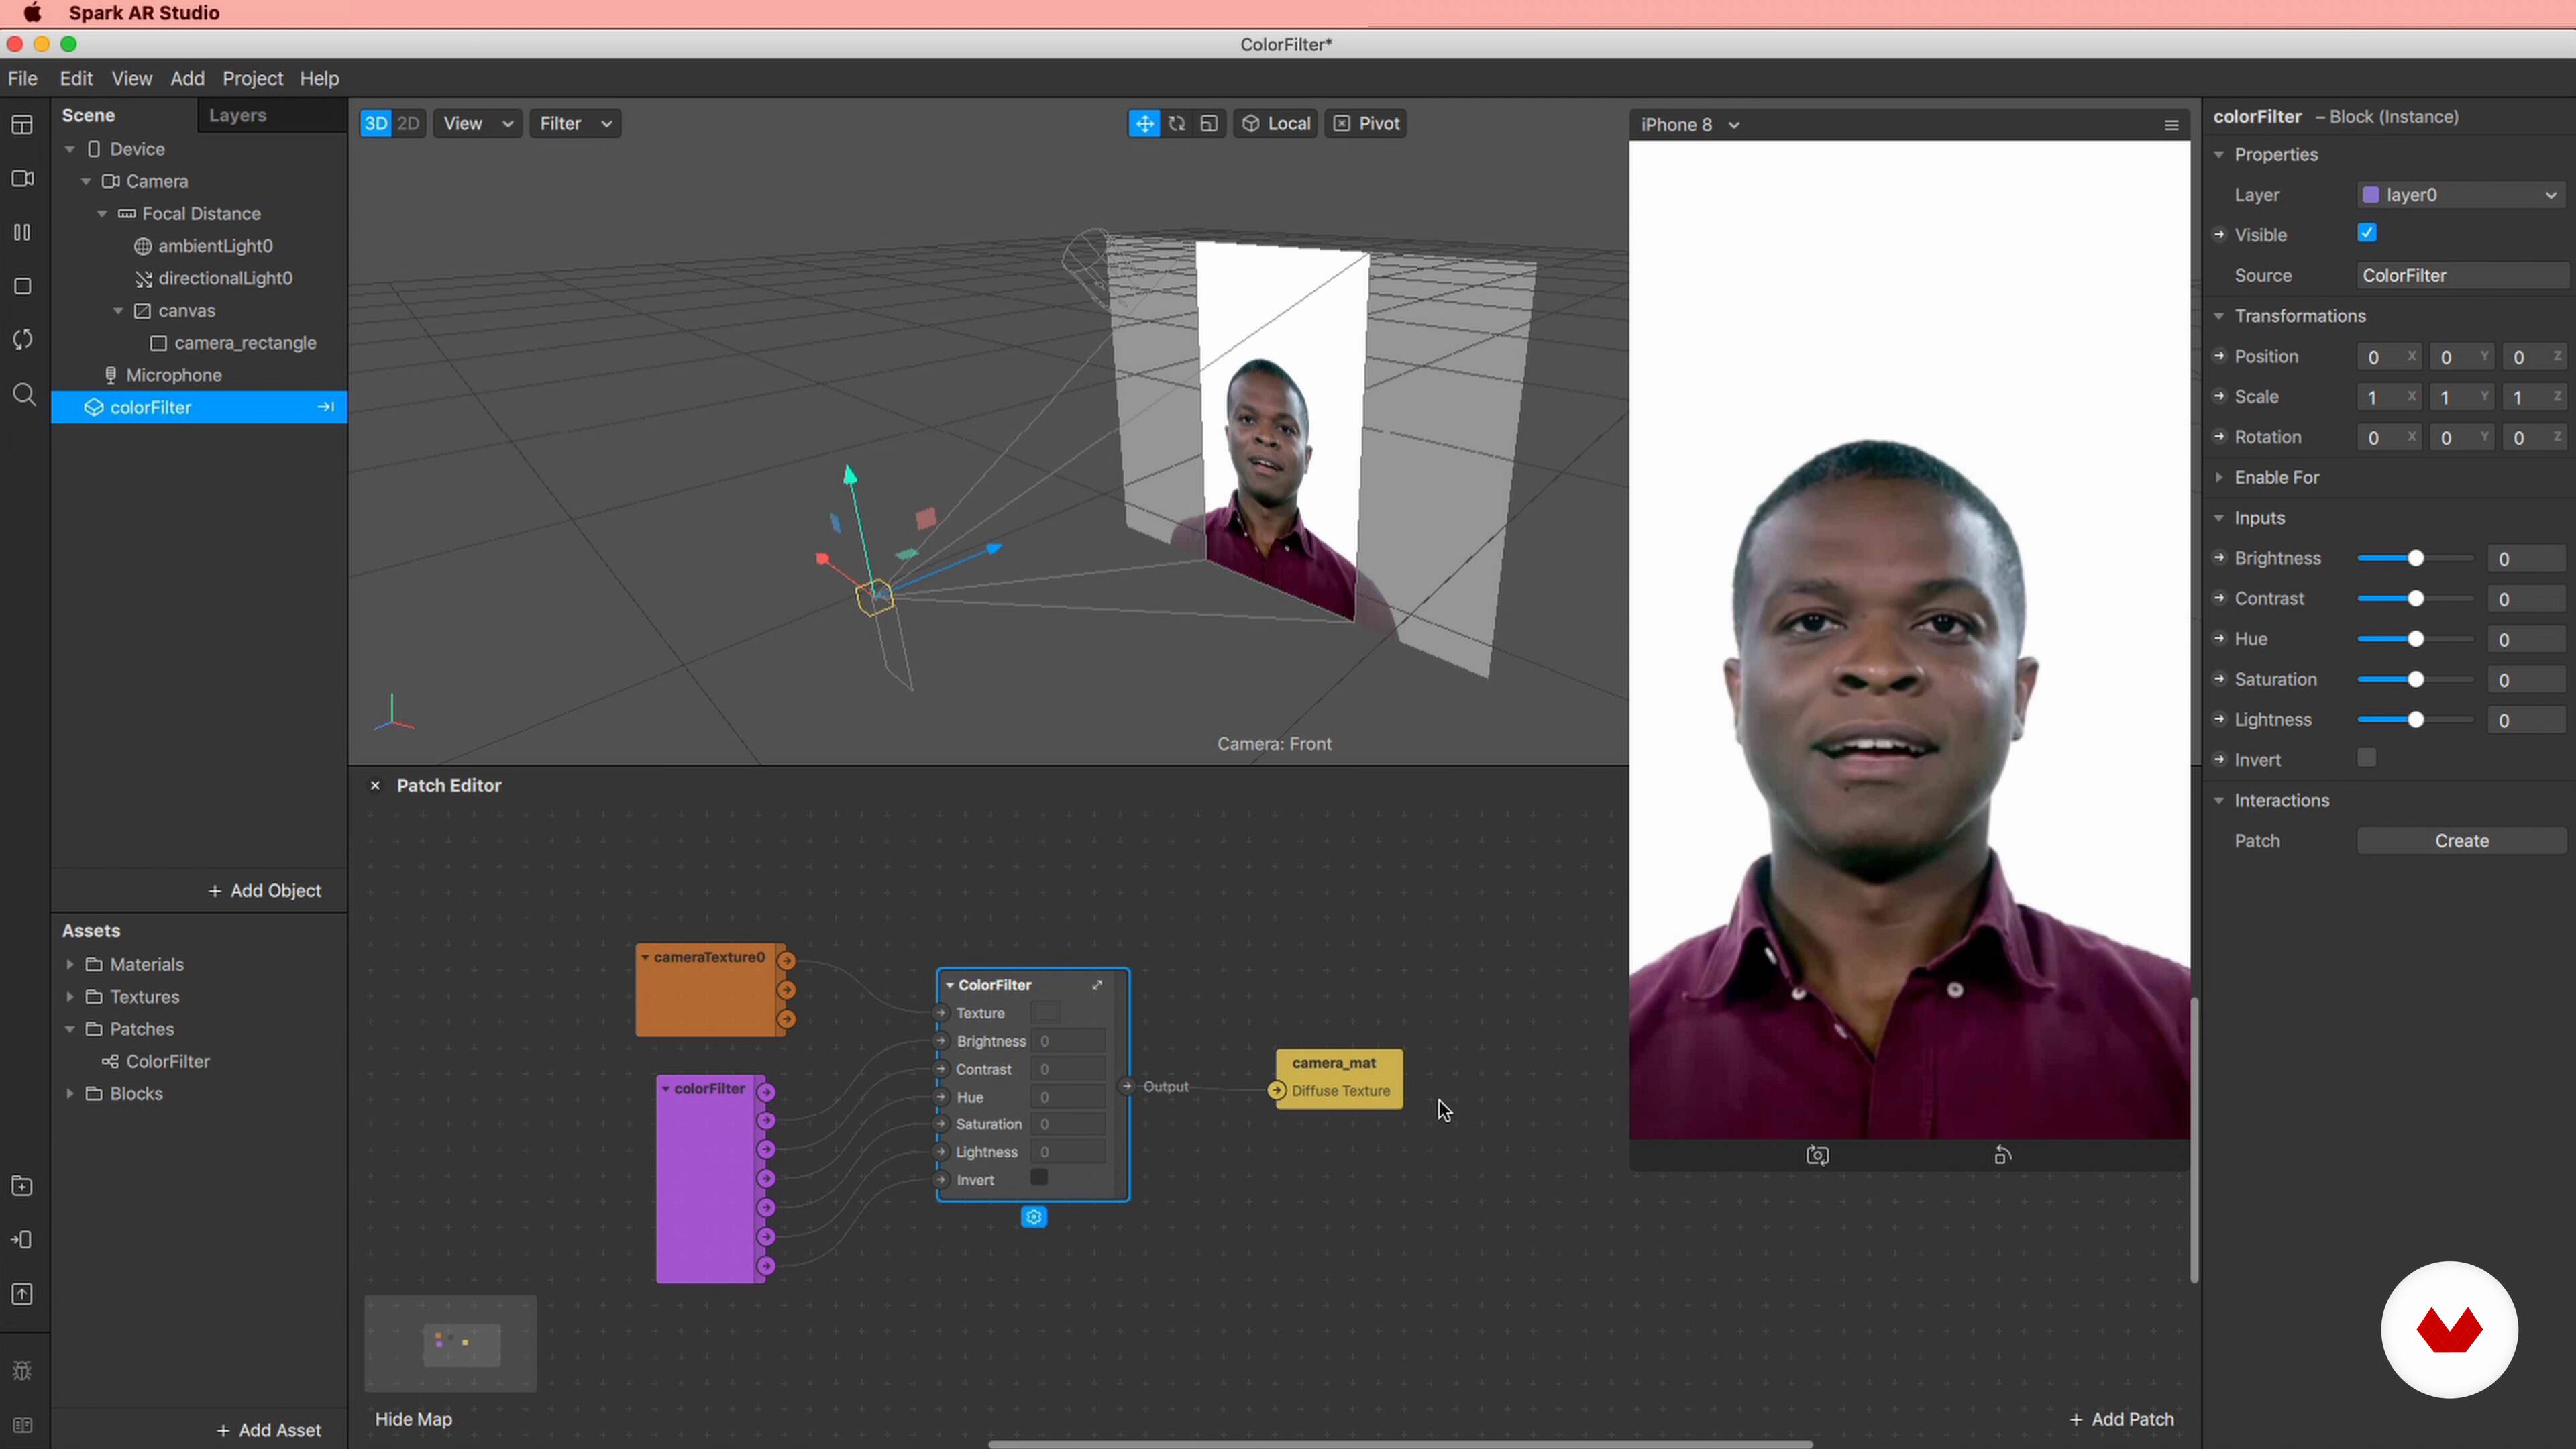Click the add-to-library icon in sidebar
Image resolution: width=2576 pixels, height=1449 pixels.
coord(22,1186)
